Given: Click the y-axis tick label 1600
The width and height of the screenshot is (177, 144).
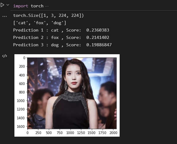Looking at the screenshot, I should [x=21, y=127].
